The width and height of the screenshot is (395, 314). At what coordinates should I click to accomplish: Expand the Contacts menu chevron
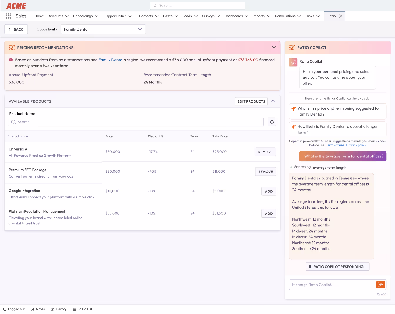click(x=157, y=16)
